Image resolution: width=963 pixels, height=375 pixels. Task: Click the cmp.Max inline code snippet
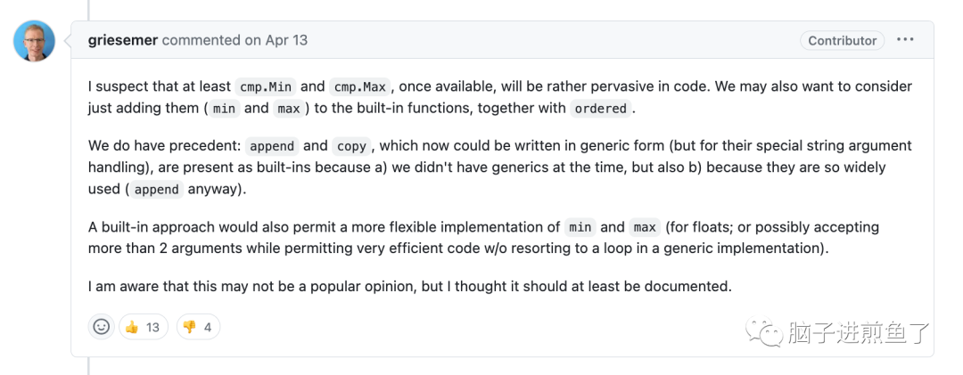[358, 87]
